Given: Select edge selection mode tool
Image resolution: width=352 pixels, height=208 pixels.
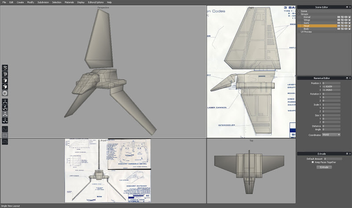Looking at the screenshot, I should [x=5, y=74].
